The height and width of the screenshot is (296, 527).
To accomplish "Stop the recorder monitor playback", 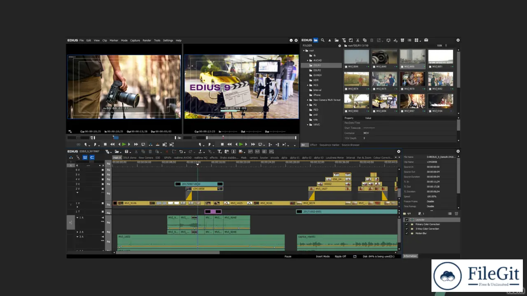I will (222, 144).
